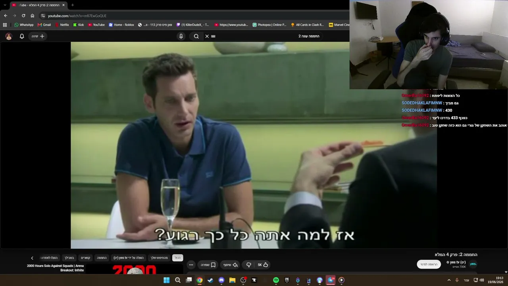Click the YouTube search magnifier button
Viewport: 508px width, 286px height.
coord(196,36)
